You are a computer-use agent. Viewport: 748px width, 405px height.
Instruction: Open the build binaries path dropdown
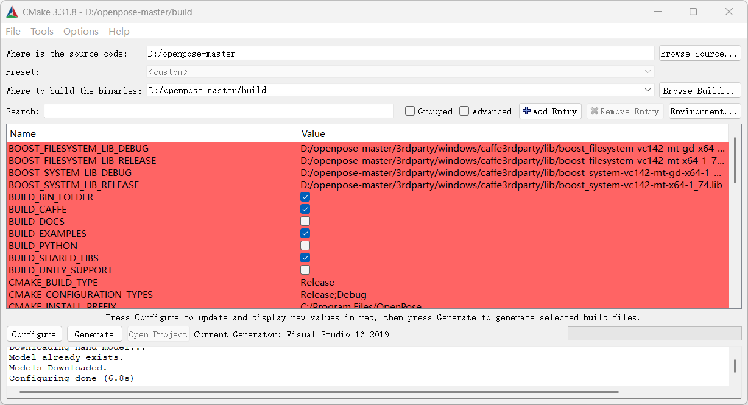647,90
